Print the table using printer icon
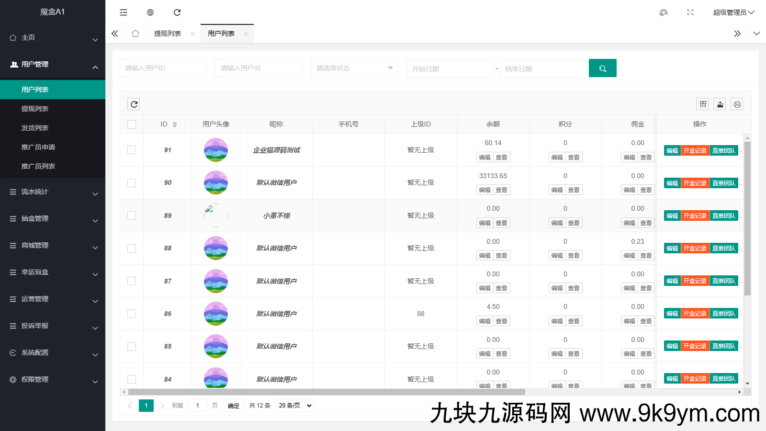 737,104
